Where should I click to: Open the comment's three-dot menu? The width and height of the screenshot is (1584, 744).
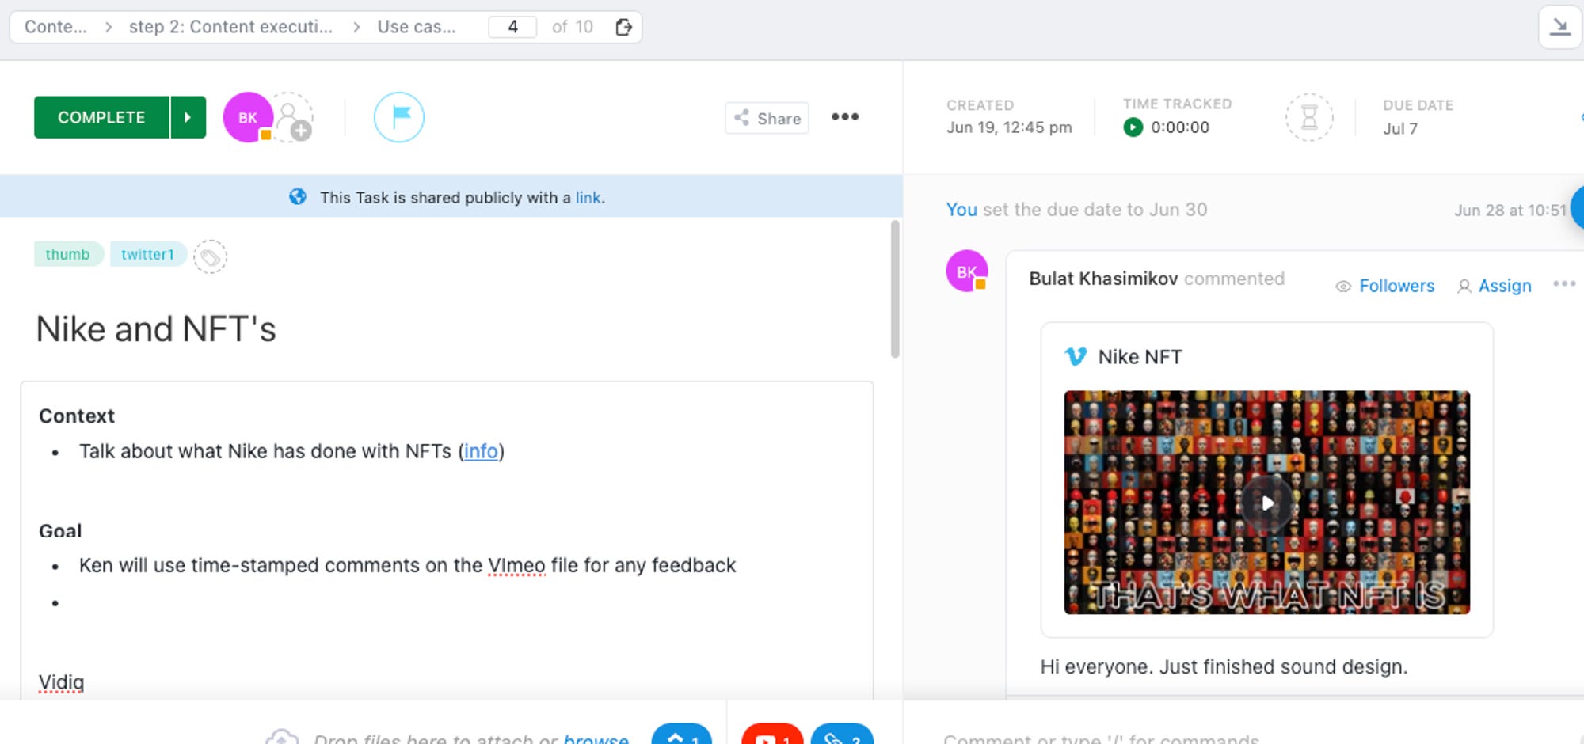pos(1564,284)
